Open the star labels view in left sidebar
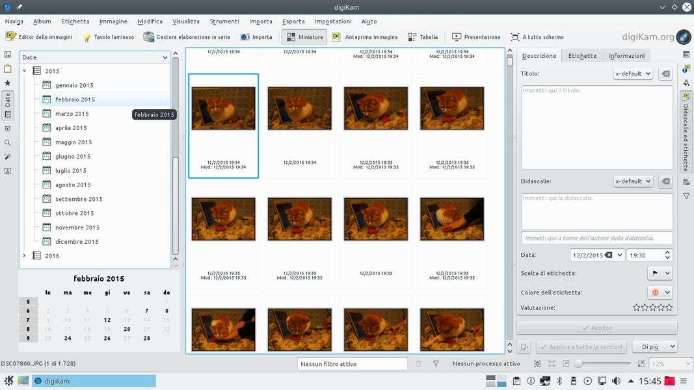Screen dimensions: 694x390 coord(8,83)
